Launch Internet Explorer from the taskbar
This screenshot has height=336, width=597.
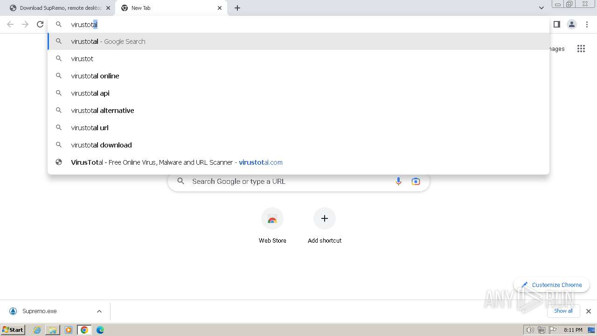coord(37,330)
